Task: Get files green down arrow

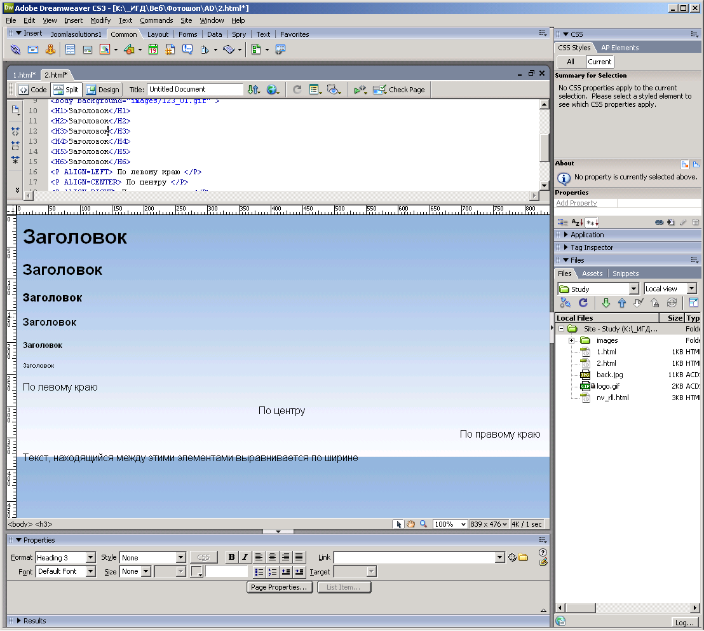Action: click(x=606, y=303)
